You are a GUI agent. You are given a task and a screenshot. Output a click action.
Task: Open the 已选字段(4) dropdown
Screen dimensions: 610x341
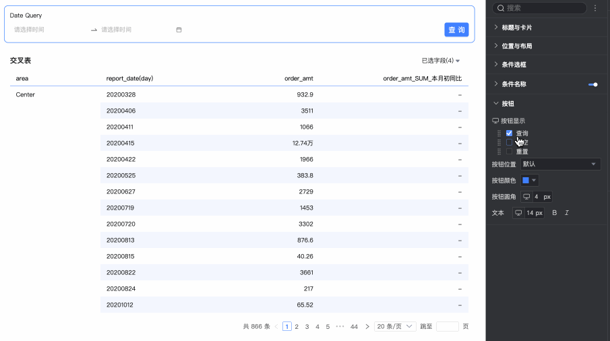pyautogui.click(x=440, y=61)
